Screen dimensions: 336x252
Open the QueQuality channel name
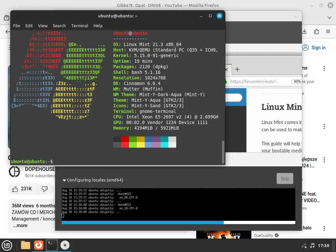pyautogui.click(x=263, y=236)
